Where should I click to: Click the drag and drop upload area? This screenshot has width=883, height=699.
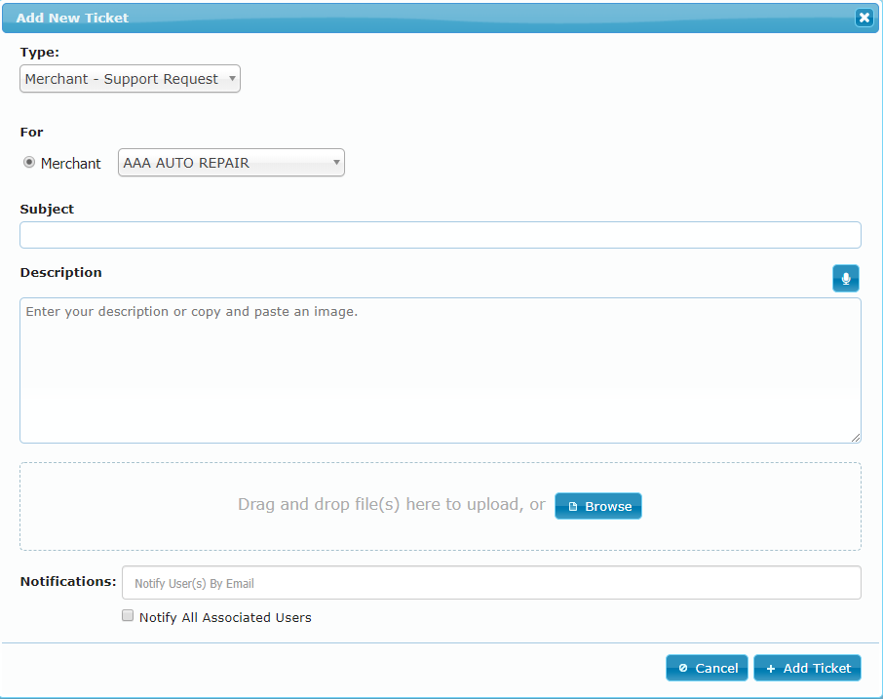coord(441,506)
